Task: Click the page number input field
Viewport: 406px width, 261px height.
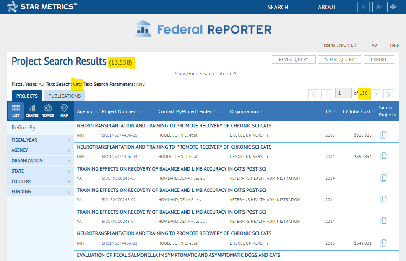Action: coord(344,93)
